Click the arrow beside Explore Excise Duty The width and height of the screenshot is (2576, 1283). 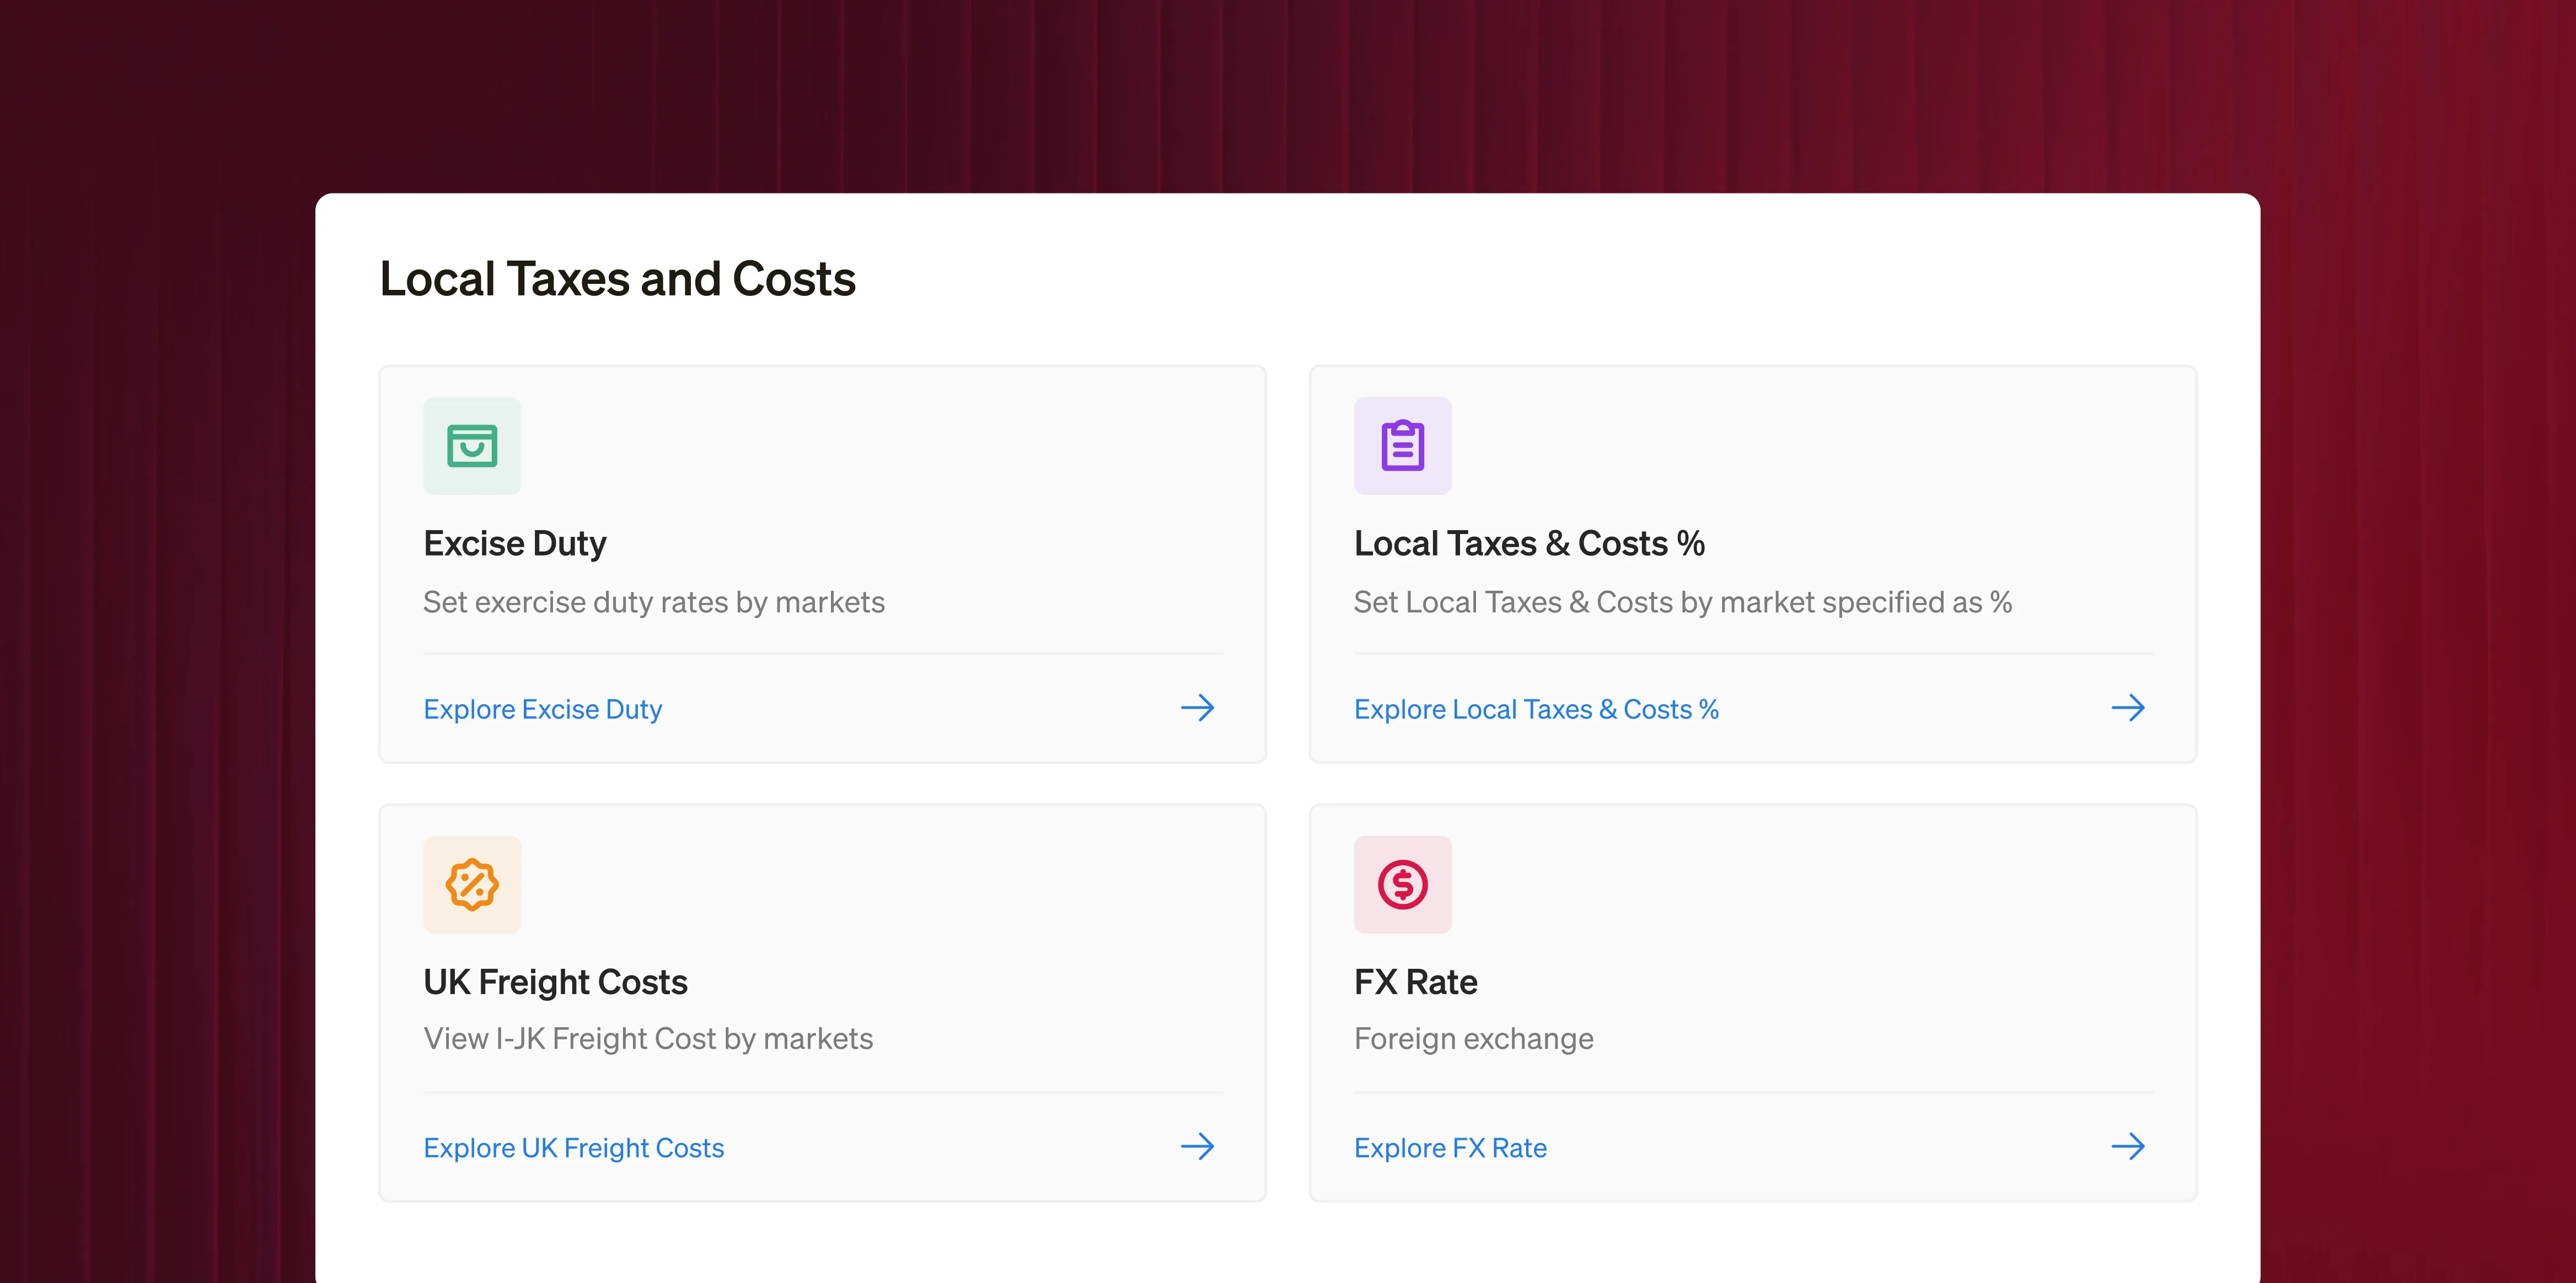(1197, 708)
